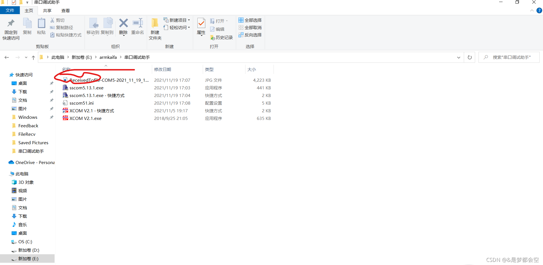Collapse the ribbon with the chevron
Screen dimensions: 543x265
pyautogui.click(x=532, y=10)
